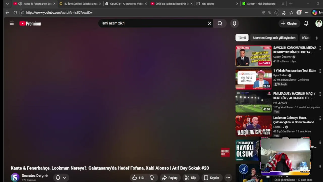Screen dimensions: 323x182
Task: Open the three-dot more actions under the video
Action: pyautogui.click(x=228, y=178)
